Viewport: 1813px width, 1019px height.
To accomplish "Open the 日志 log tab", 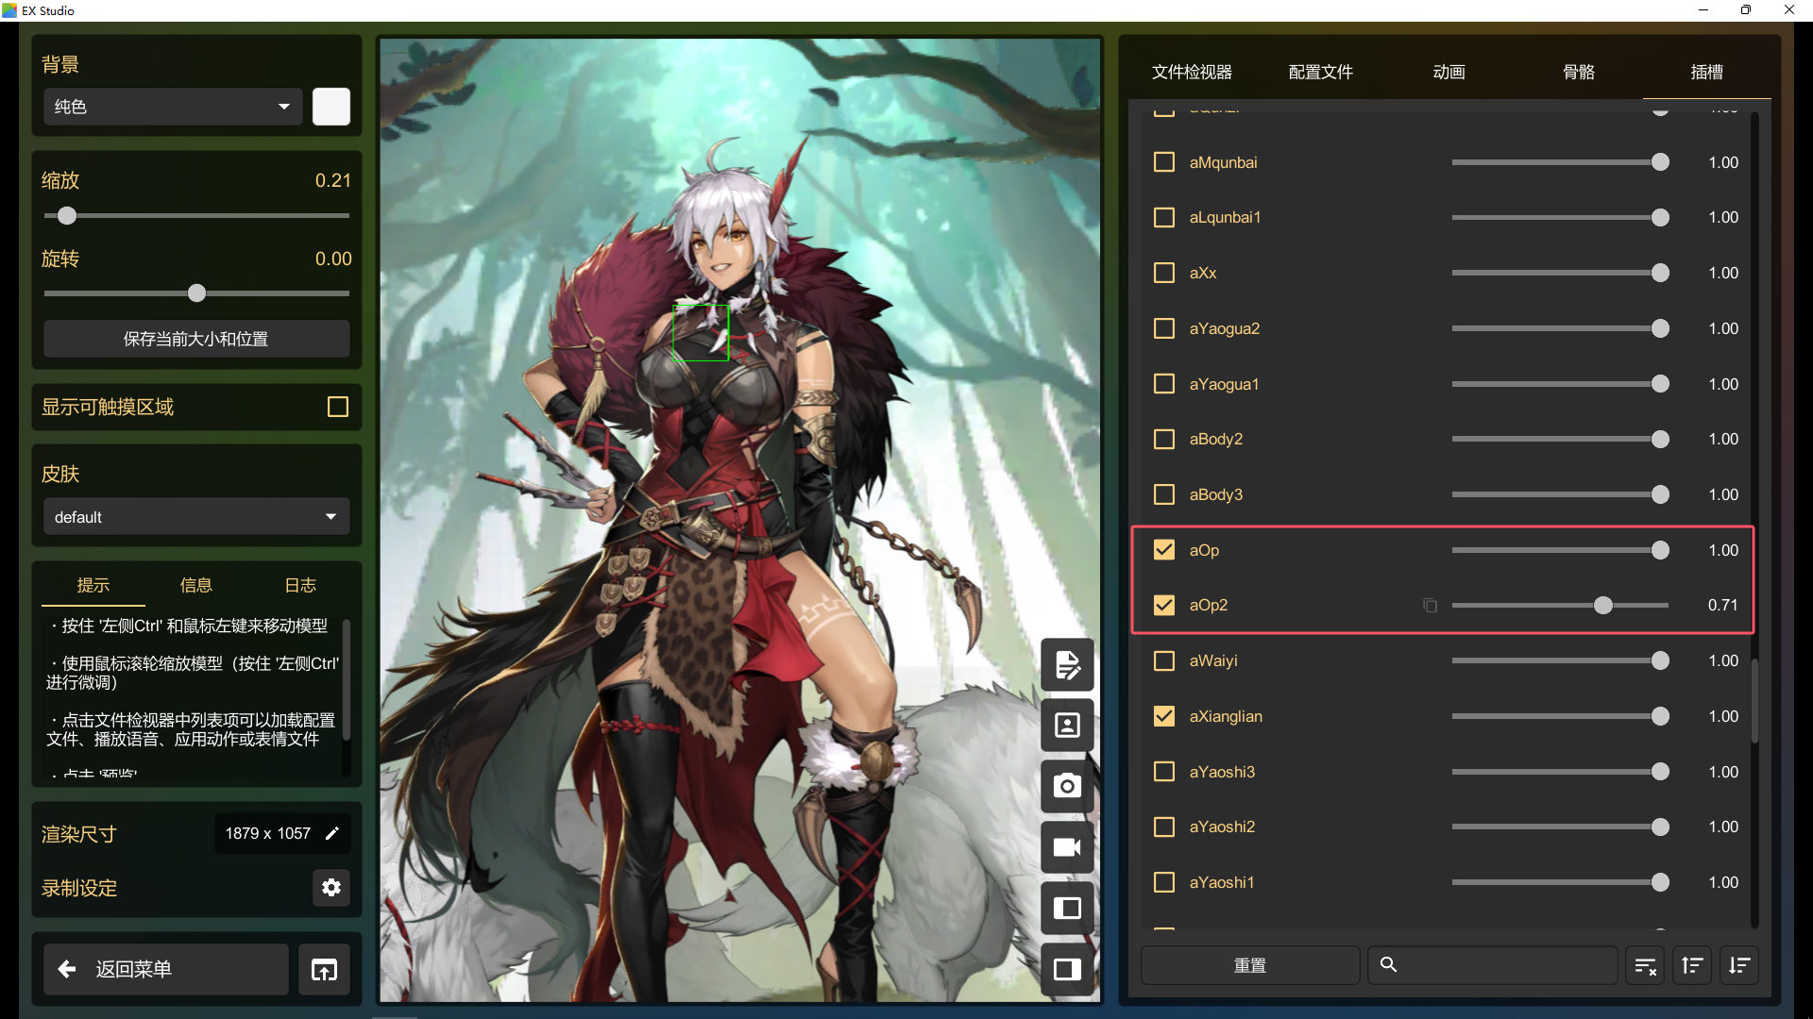I will coord(300,585).
